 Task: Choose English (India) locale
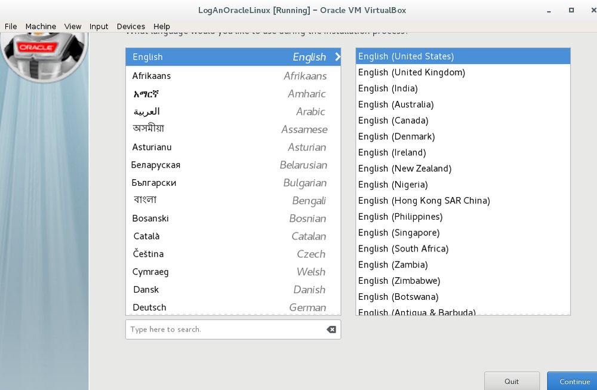pos(463,88)
